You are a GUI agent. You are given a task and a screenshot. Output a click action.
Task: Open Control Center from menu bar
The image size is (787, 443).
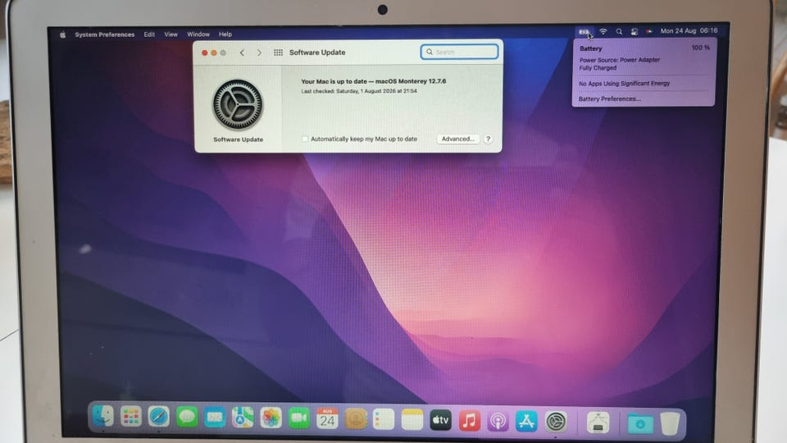634,32
